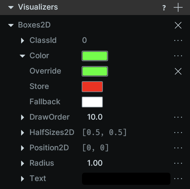Expand the ClassId component
Screen dimensions: 190x189
tap(22, 40)
